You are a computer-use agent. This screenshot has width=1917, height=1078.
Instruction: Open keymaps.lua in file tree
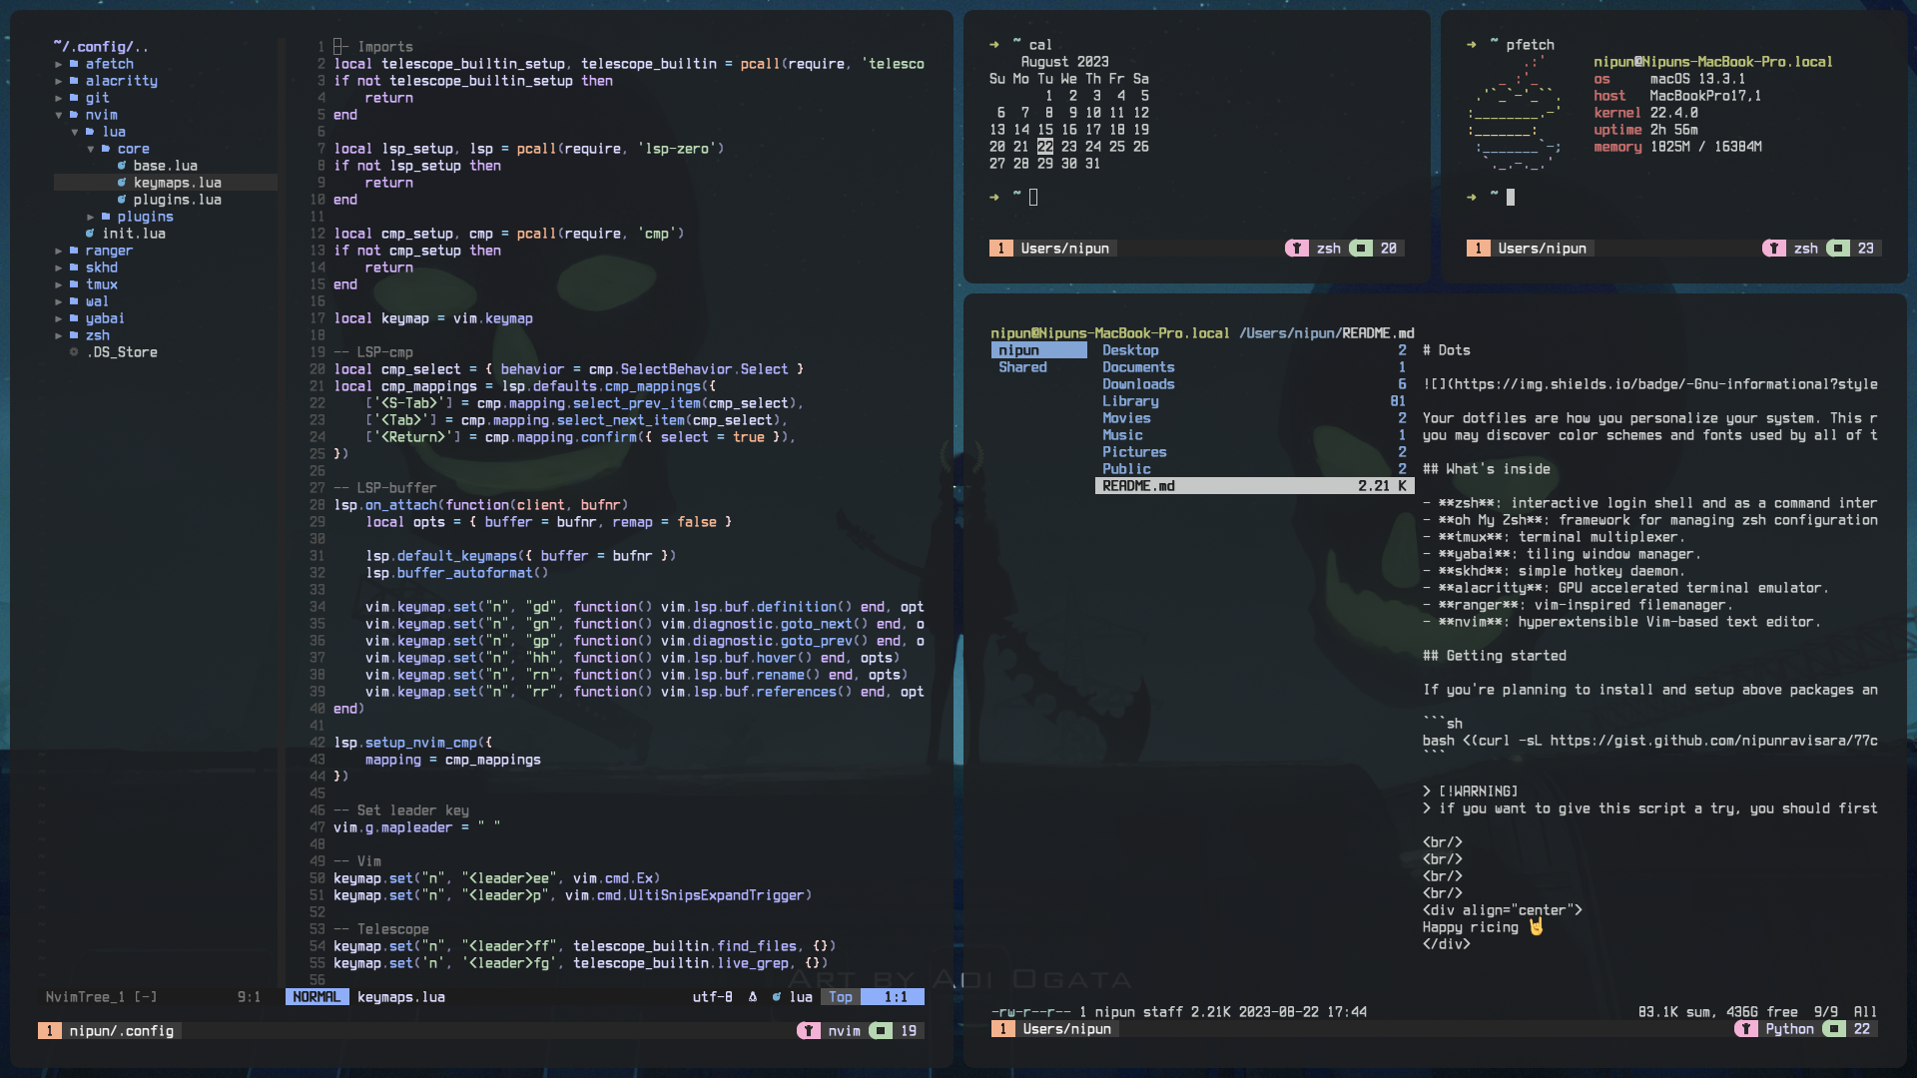click(177, 182)
